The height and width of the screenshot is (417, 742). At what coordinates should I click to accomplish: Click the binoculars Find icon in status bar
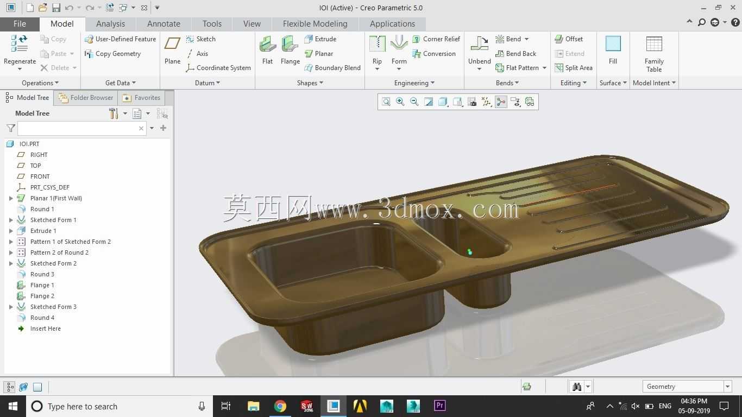click(577, 387)
